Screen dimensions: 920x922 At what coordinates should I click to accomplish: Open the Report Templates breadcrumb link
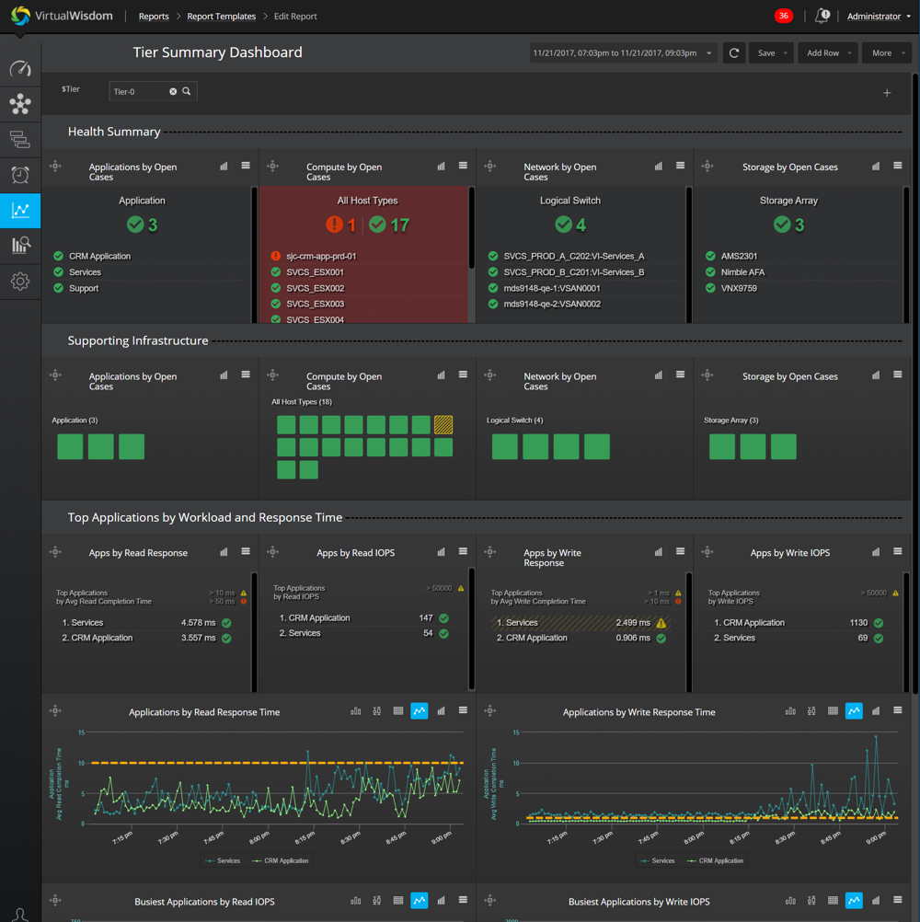(221, 16)
